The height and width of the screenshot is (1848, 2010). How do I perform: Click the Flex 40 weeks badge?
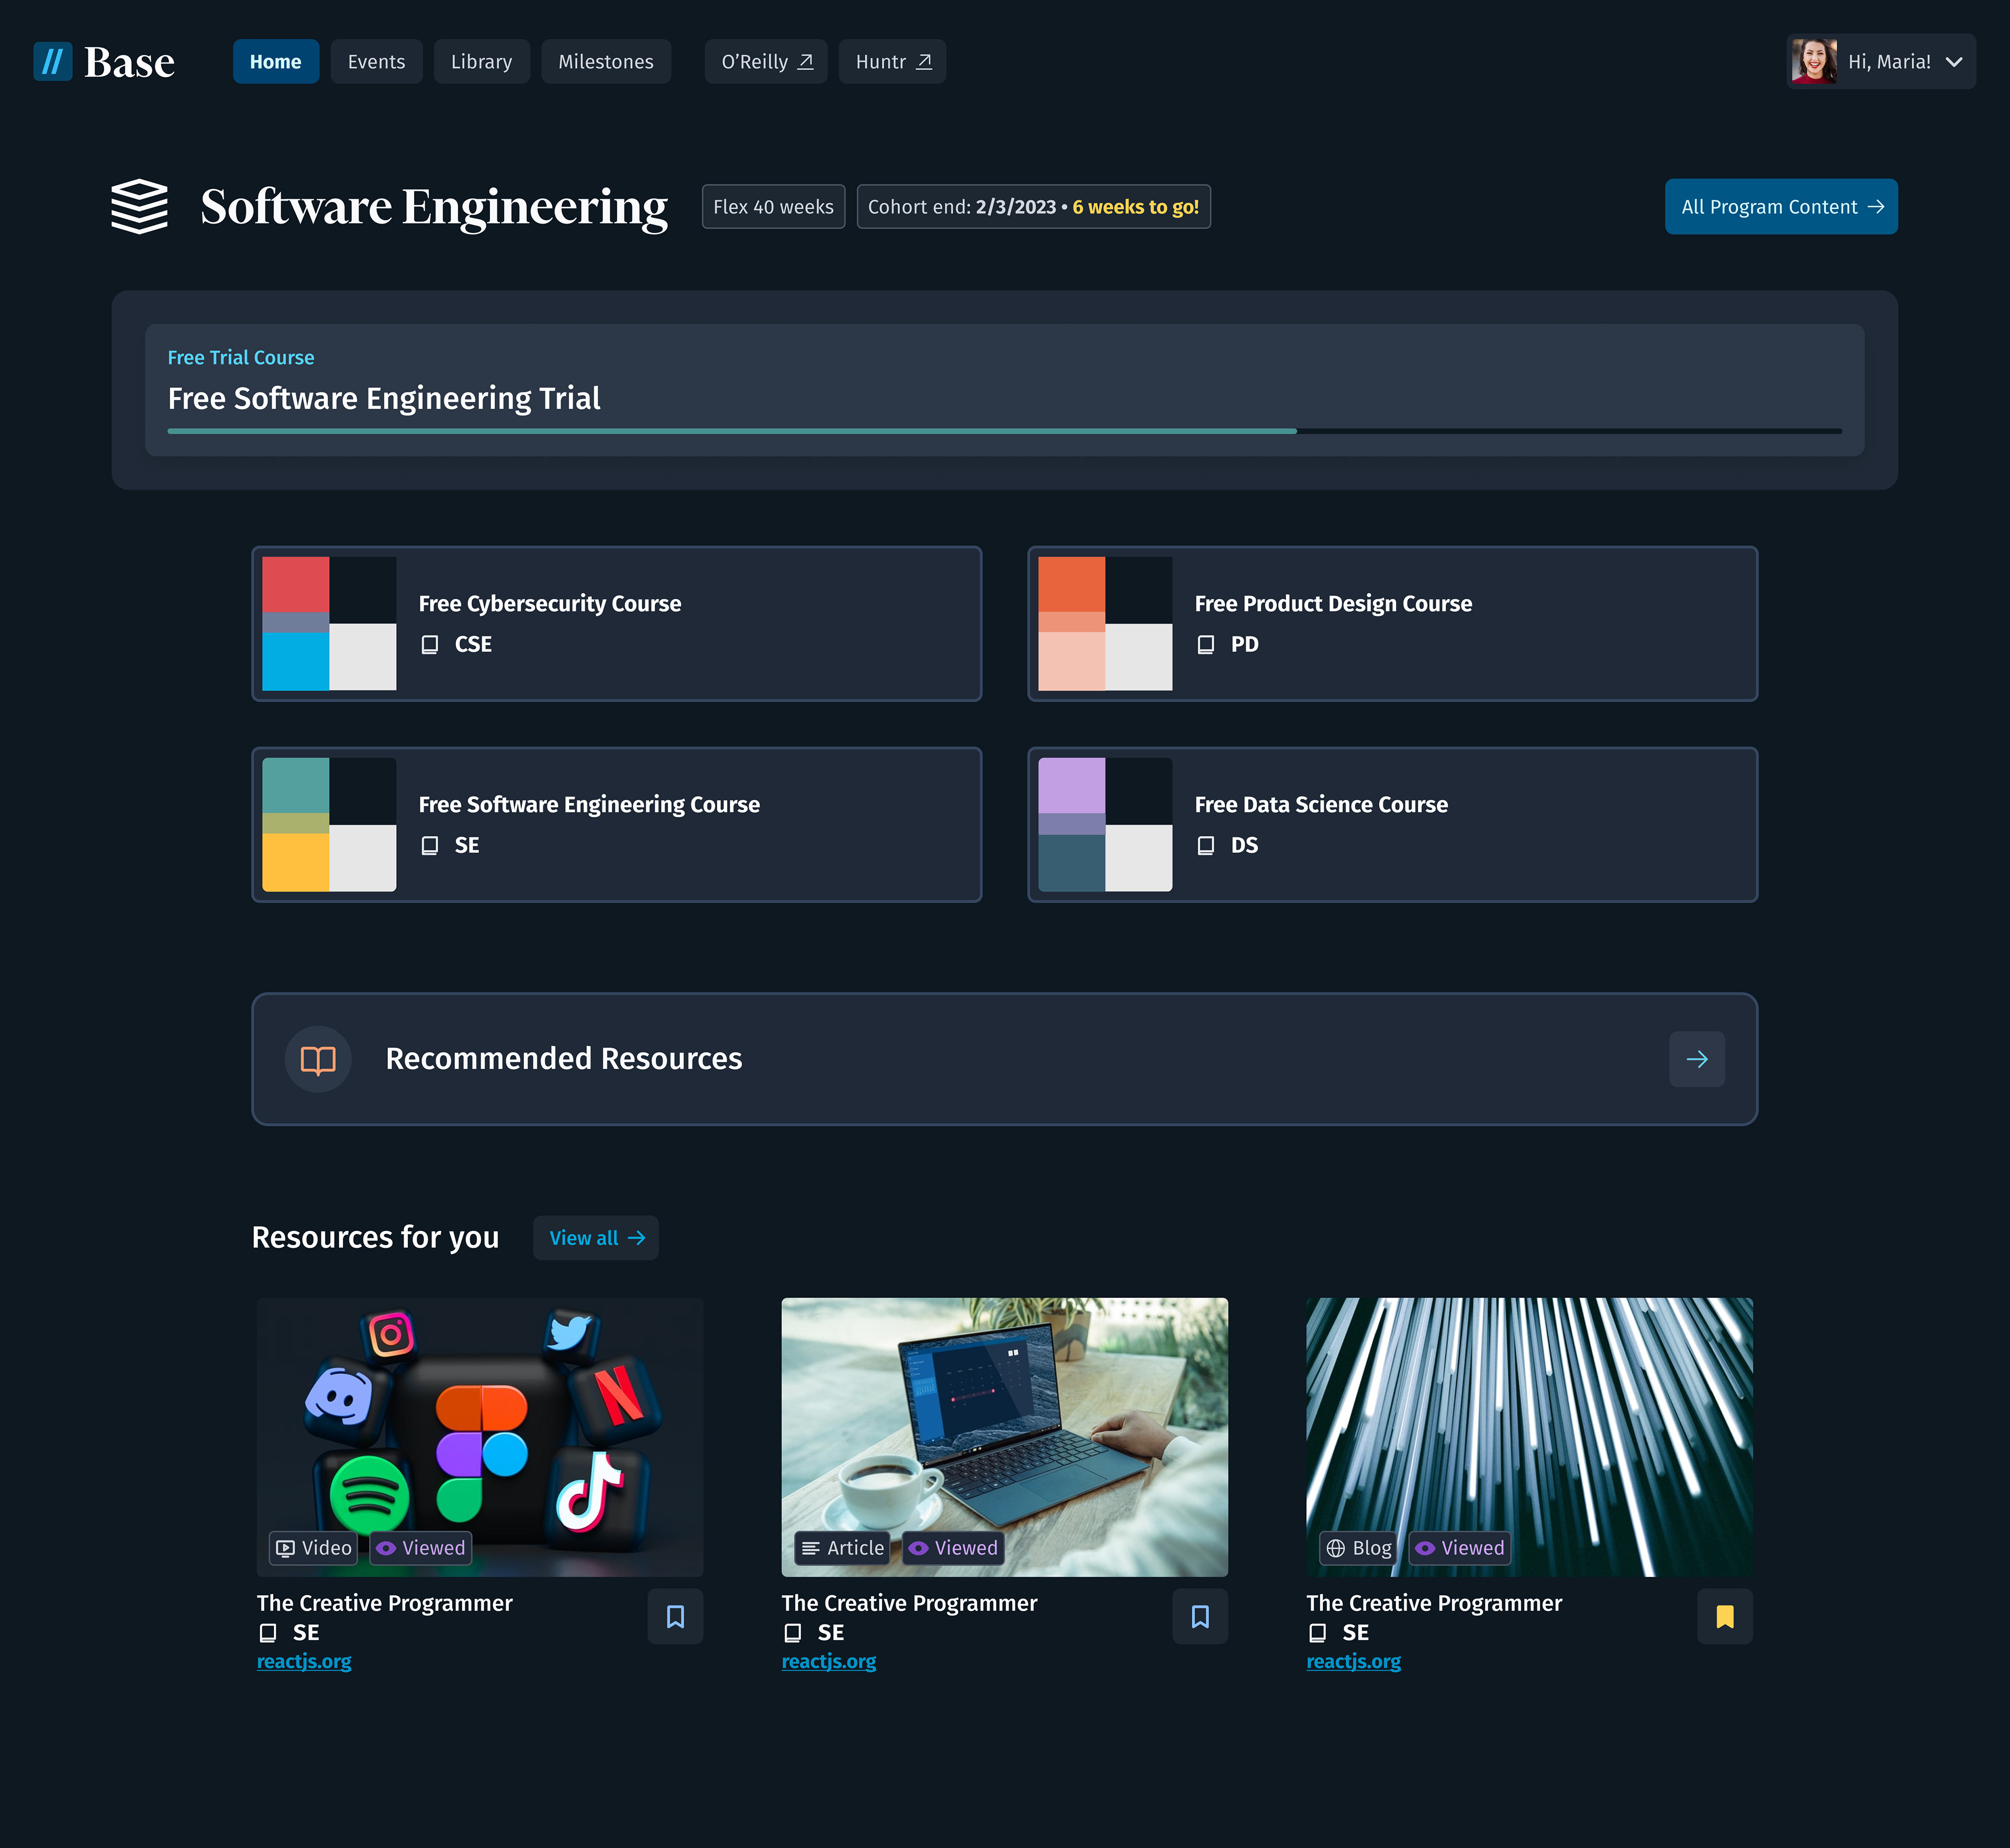point(773,207)
